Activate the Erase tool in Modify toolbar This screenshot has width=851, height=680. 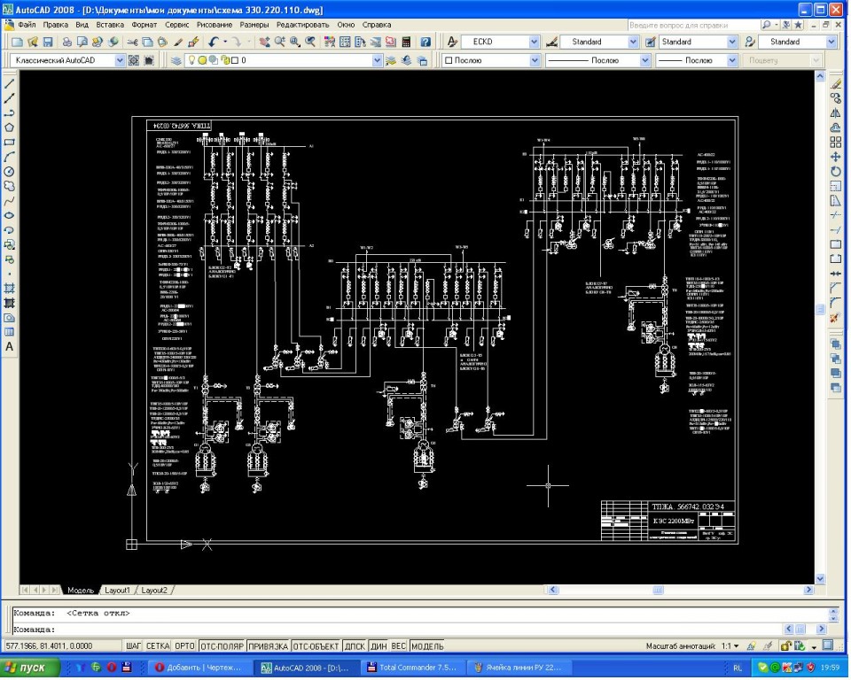[x=835, y=83]
